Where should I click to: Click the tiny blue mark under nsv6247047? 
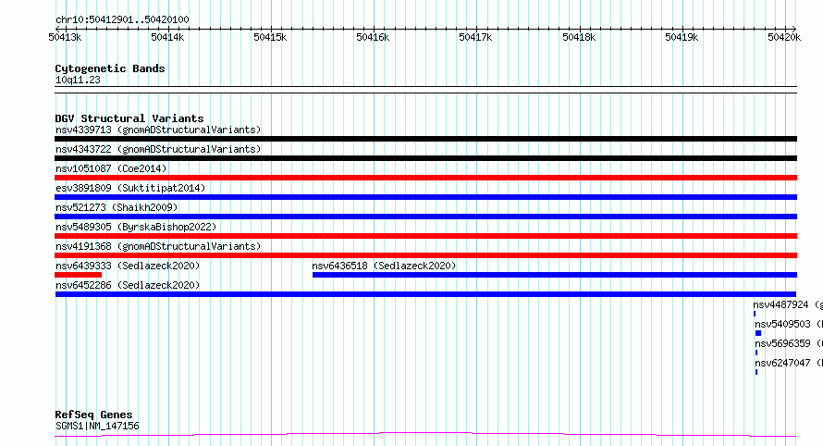point(756,372)
